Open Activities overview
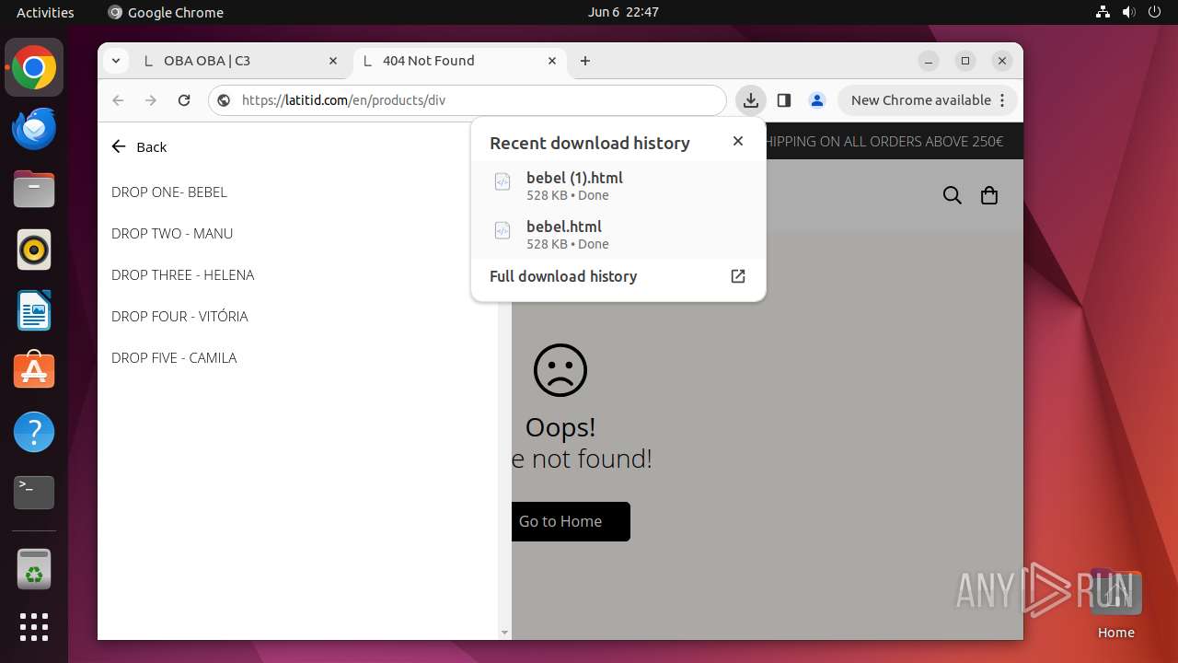Screen dimensions: 1178x663 (45, 12)
